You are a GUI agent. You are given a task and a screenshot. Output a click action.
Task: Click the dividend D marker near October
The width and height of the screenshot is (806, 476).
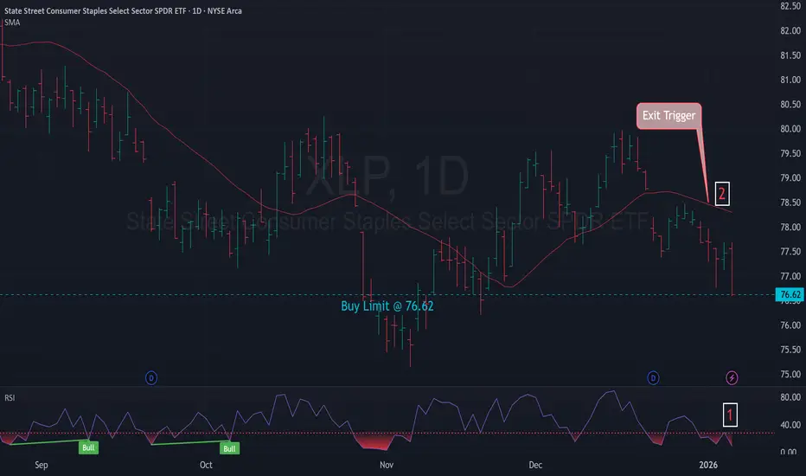151,378
